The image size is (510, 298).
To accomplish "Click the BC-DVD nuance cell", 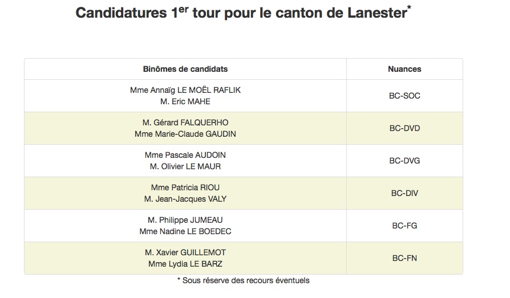I will [x=404, y=128].
